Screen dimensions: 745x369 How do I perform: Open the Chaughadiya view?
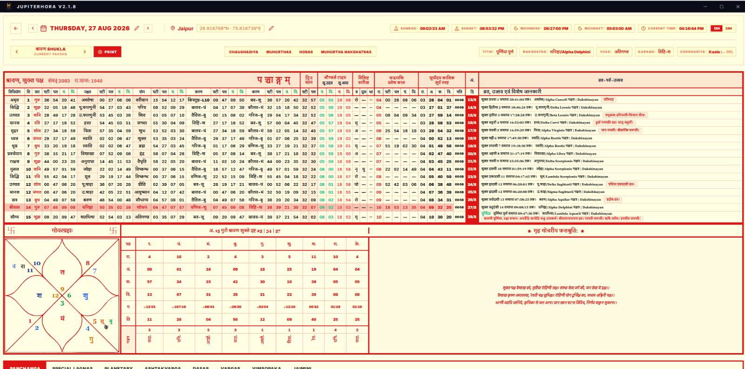click(244, 52)
